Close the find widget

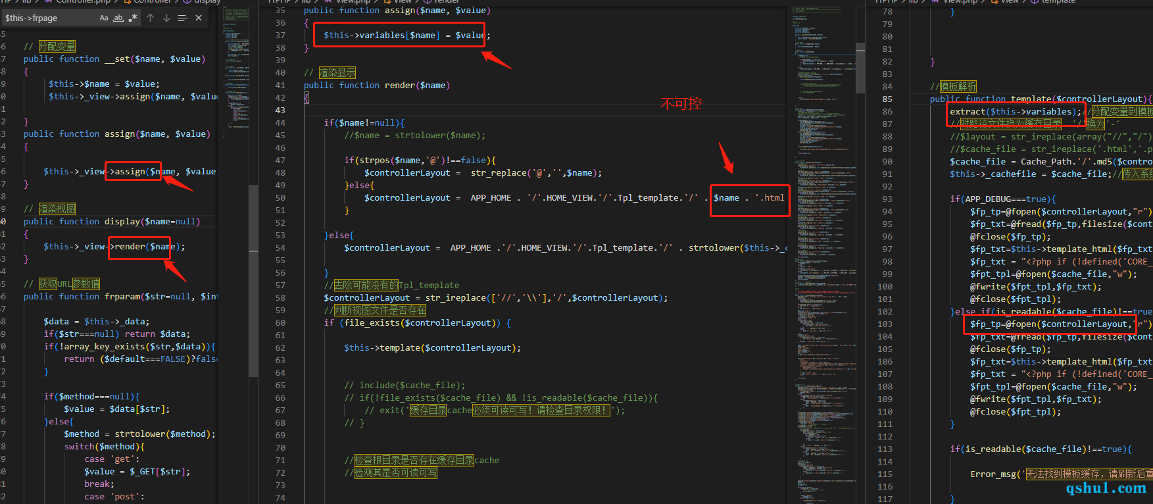pyautogui.click(x=199, y=18)
